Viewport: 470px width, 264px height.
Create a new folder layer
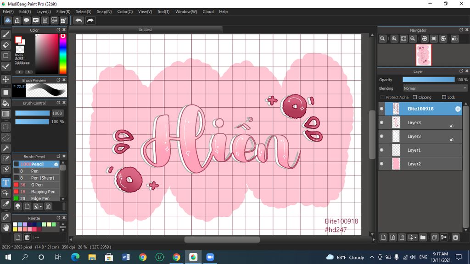423,237
